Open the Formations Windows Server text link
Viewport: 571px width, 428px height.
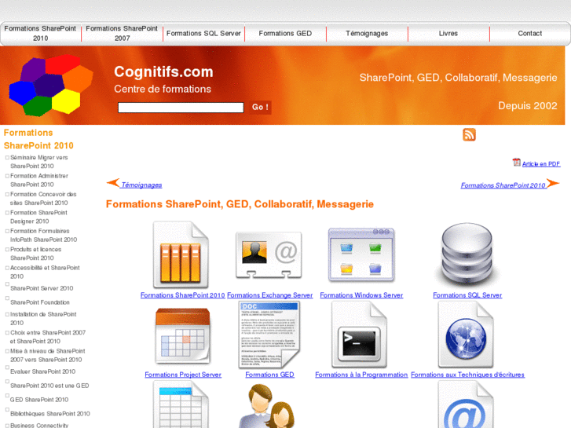coord(361,295)
